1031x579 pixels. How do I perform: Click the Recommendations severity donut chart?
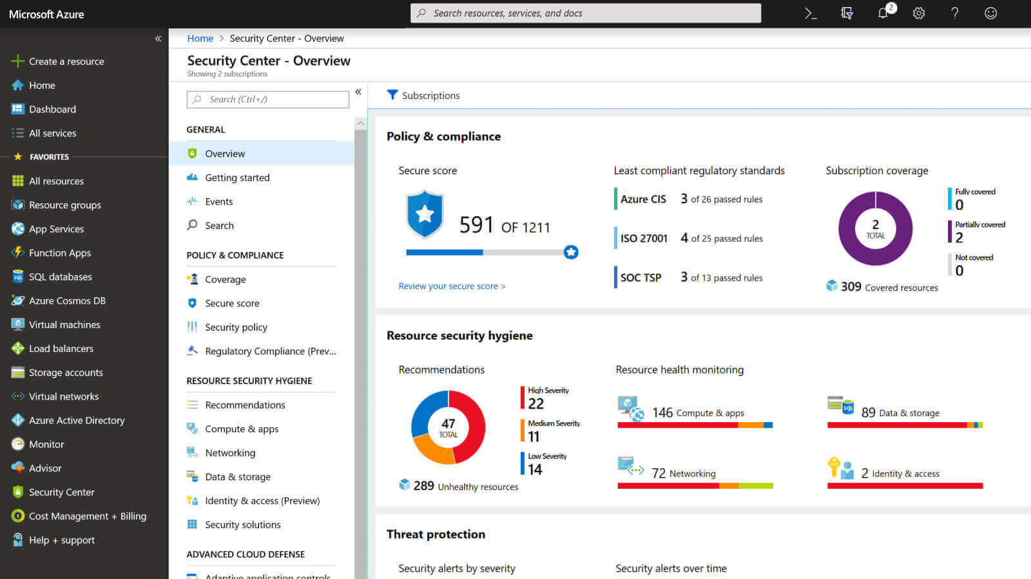coord(448,427)
